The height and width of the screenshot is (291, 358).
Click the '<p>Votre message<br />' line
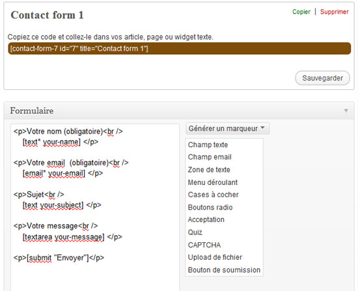[56, 226]
